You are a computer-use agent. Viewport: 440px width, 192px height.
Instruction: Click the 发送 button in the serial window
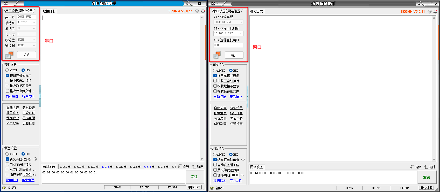tap(194, 177)
